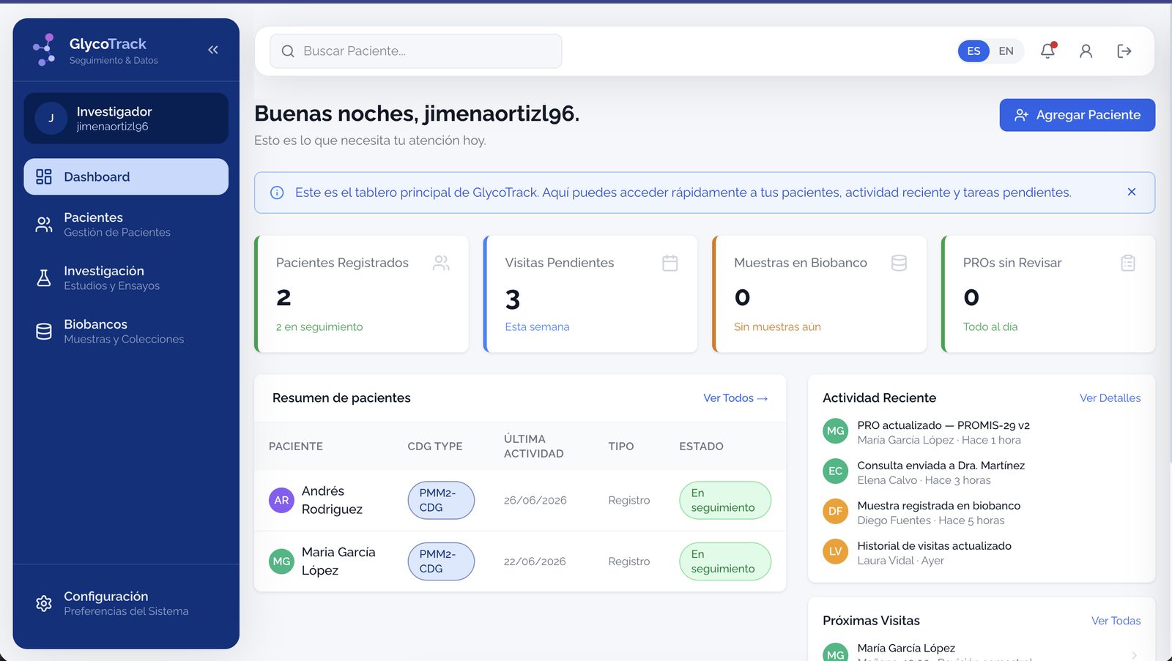The image size is (1172, 661).
Task: Click the ESTADO column header
Action: pyautogui.click(x=702, y=447)
